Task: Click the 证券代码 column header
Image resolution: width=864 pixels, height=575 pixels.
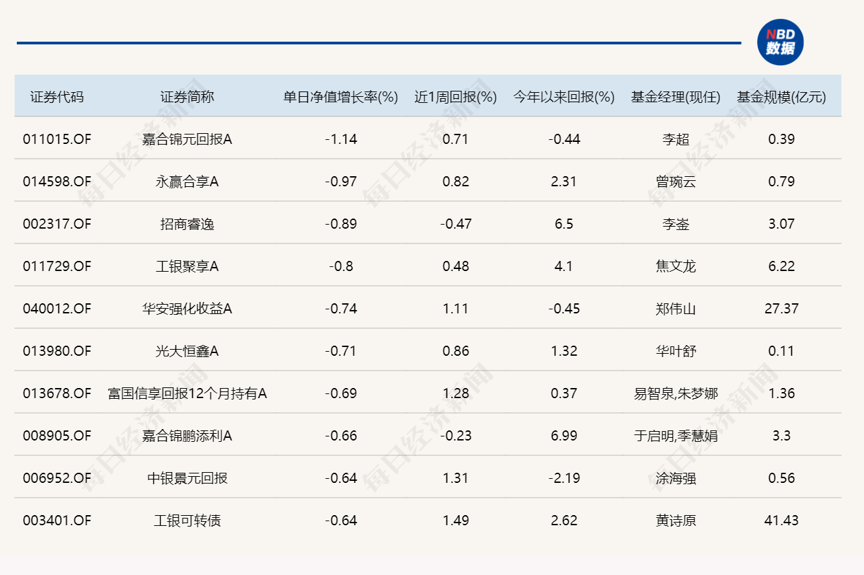Action: [57, 96]
